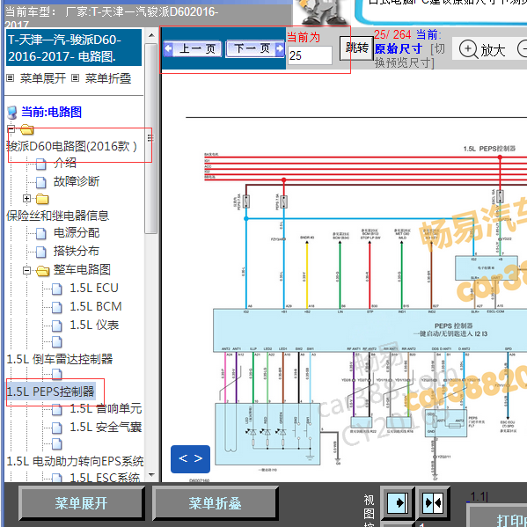Go to next page with 下一页 button

(255, 48)
